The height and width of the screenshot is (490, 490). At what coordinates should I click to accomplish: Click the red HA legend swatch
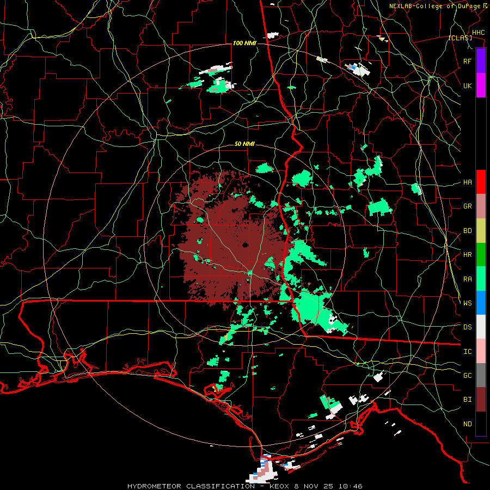(481, 182)
